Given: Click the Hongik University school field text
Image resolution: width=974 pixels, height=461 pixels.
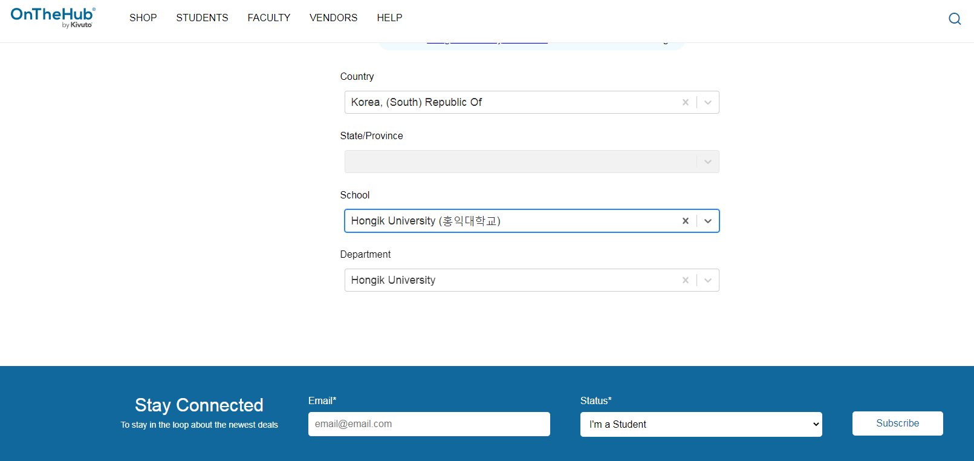Looking at the screenshot, I should 426,221.
